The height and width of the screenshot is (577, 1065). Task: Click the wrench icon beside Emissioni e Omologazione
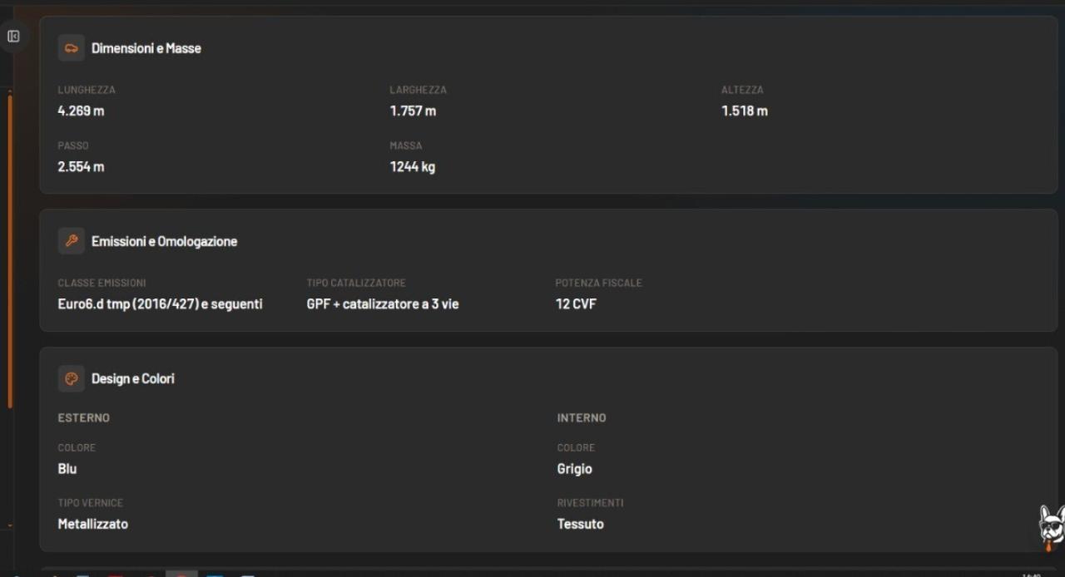coord(72,241)
